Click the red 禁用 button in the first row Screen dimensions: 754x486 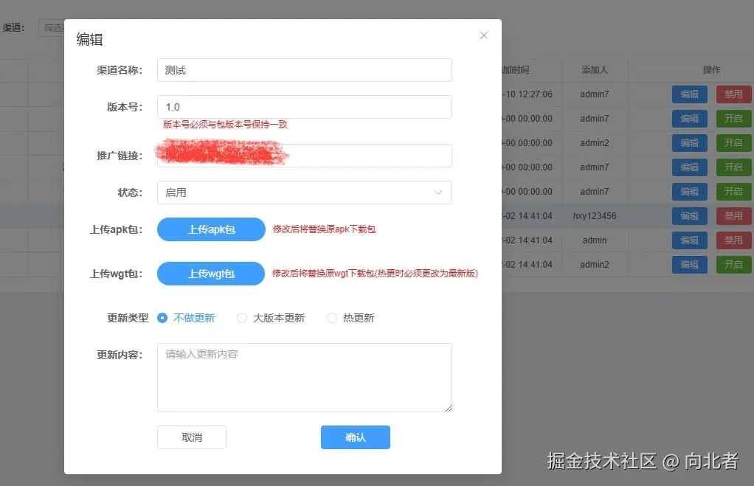(733, 94)
